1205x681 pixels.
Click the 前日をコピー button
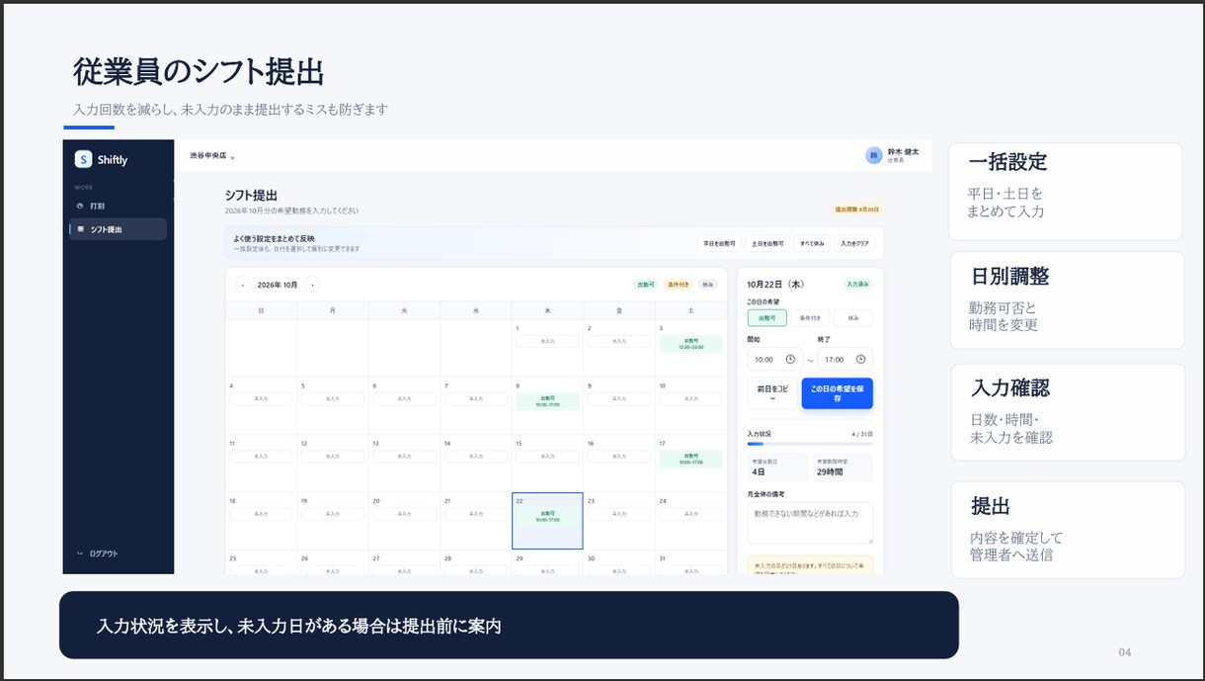pyautogui.click(x=772, y=393)
